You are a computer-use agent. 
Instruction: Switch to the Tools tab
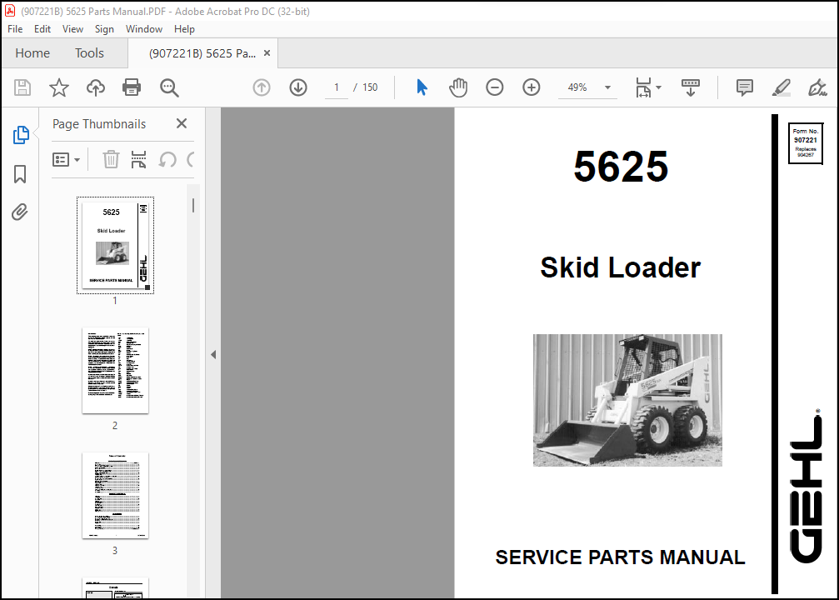click(x=89, y=53)
